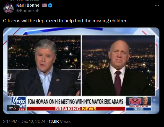The image size is (164, 127).
Task: Click the 0:59 video duration badge
Action: (x=13, y=108)
